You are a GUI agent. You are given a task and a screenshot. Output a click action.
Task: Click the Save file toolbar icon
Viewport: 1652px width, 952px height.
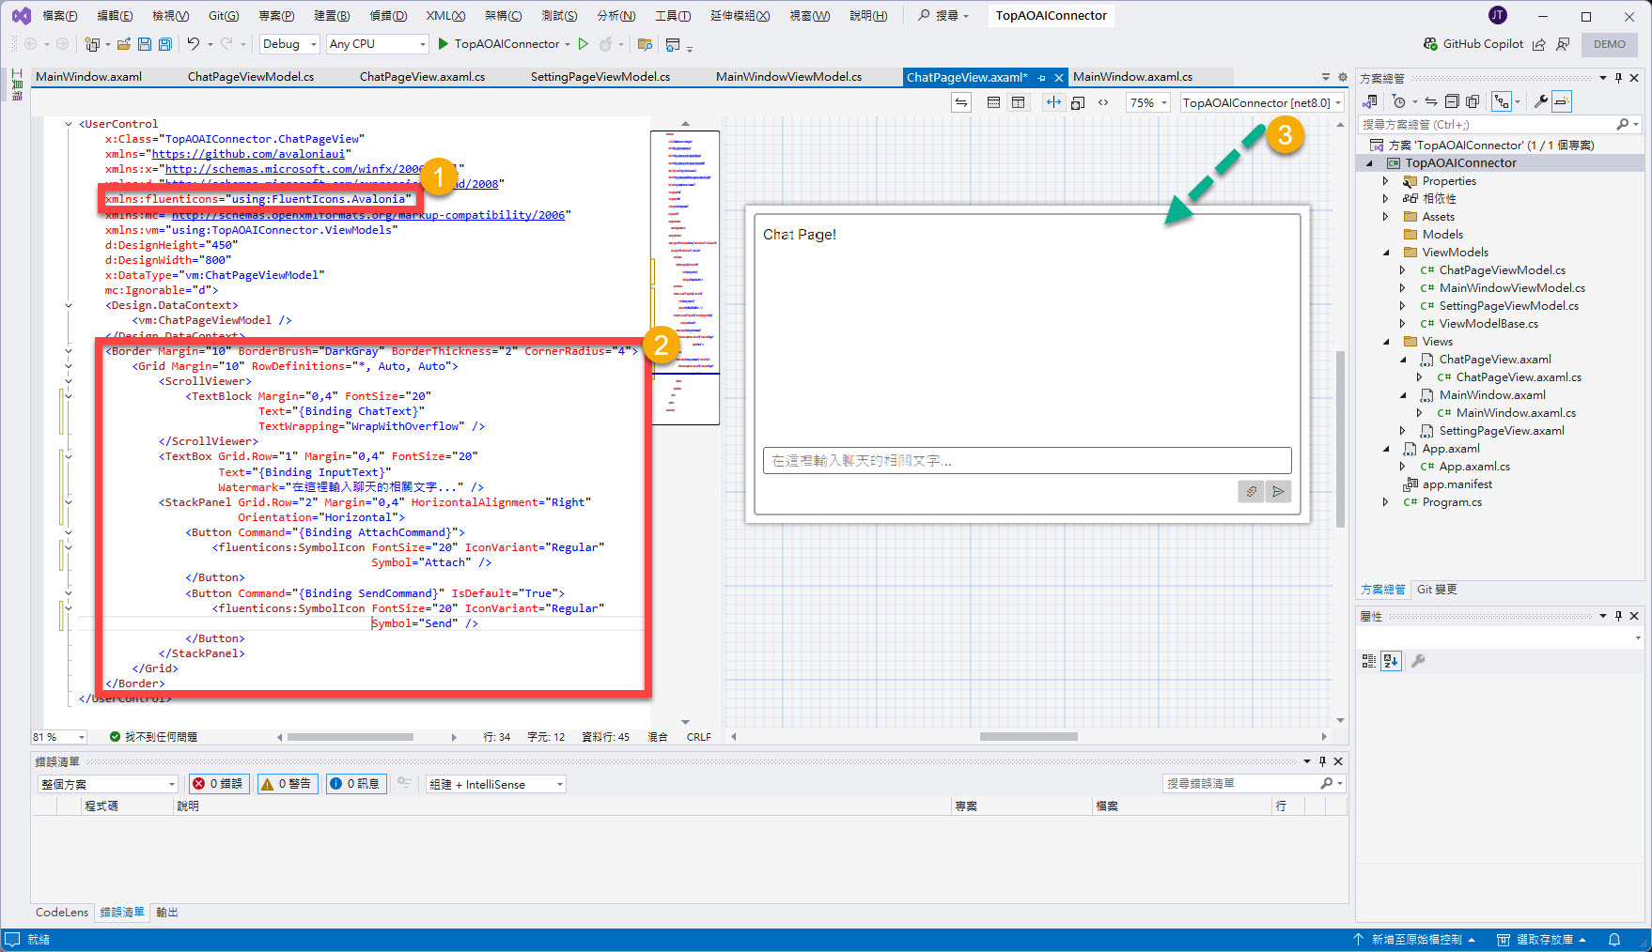pyautogui.click(x=145, y=44)
